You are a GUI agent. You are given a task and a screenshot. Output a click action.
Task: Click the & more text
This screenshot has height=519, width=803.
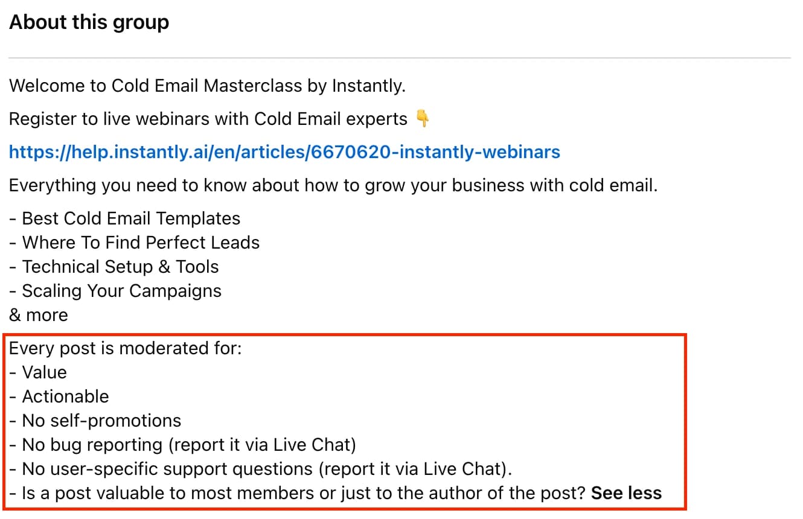click(39, 315)
